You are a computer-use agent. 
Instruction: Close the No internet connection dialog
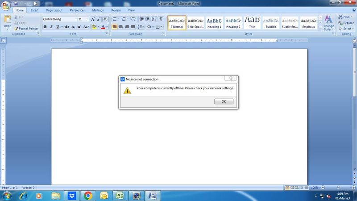[x=231, y=78]
